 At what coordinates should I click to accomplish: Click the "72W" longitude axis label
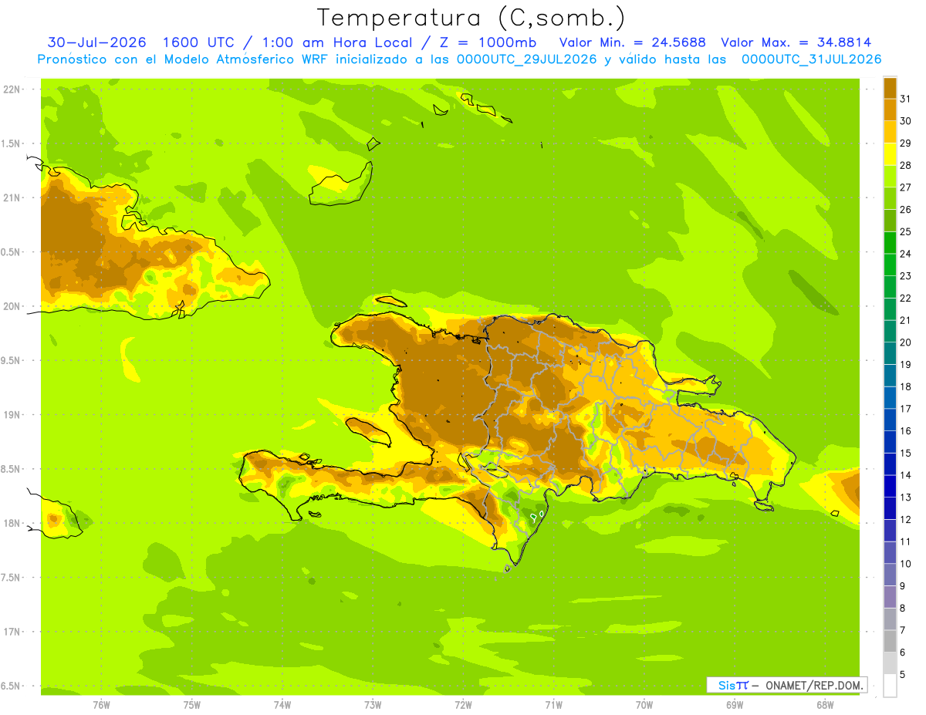(463, 704)
